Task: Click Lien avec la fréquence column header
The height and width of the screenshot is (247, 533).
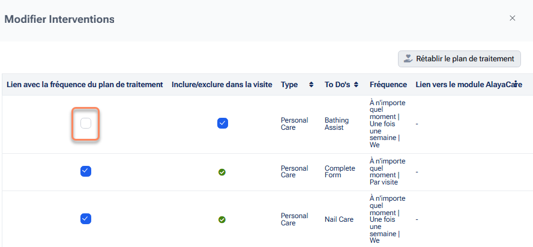Action: point(85,85)
